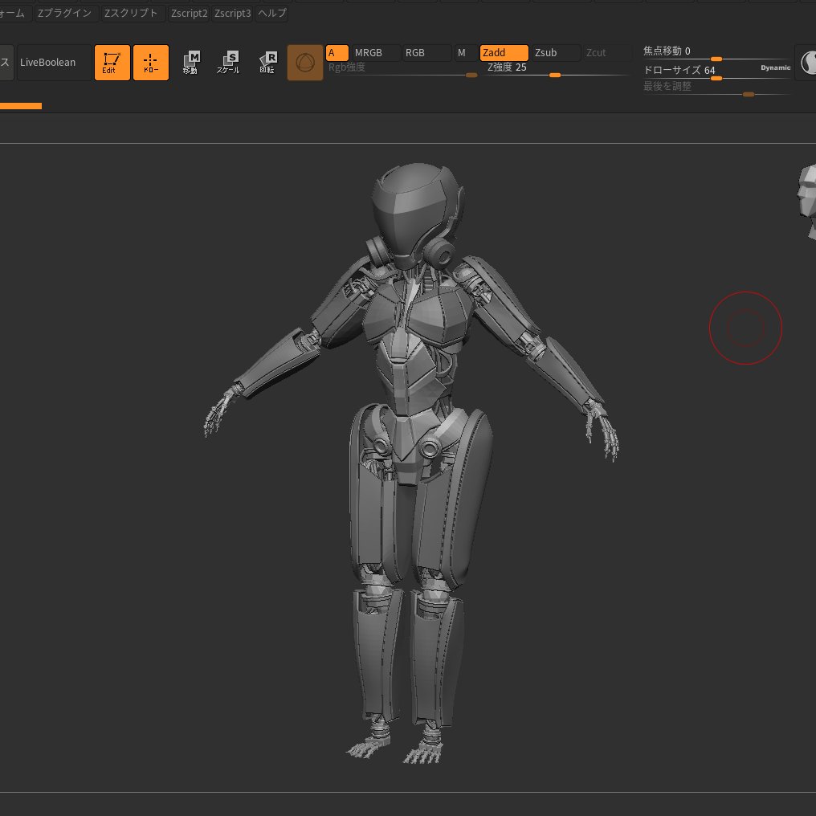Enable M material mode
The image size is (816, 816).
pyautogui.click(x=466, y=52)
